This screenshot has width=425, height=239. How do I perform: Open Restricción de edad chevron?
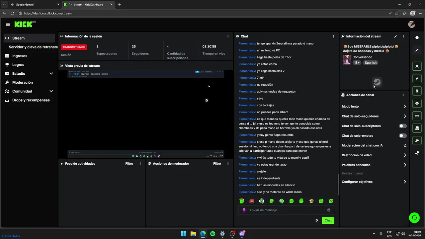pos(405,155)
